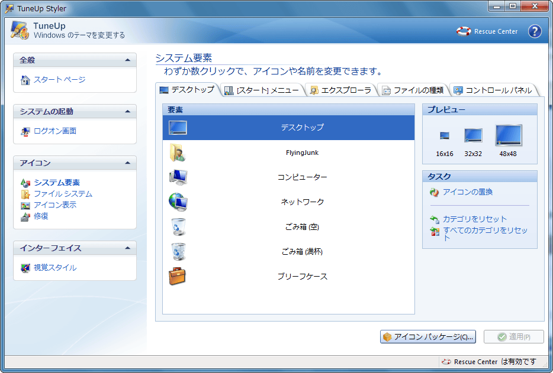Collapse the アイコン sidebar section
Screen dimensions: 553x373
(x=128, y=163)
